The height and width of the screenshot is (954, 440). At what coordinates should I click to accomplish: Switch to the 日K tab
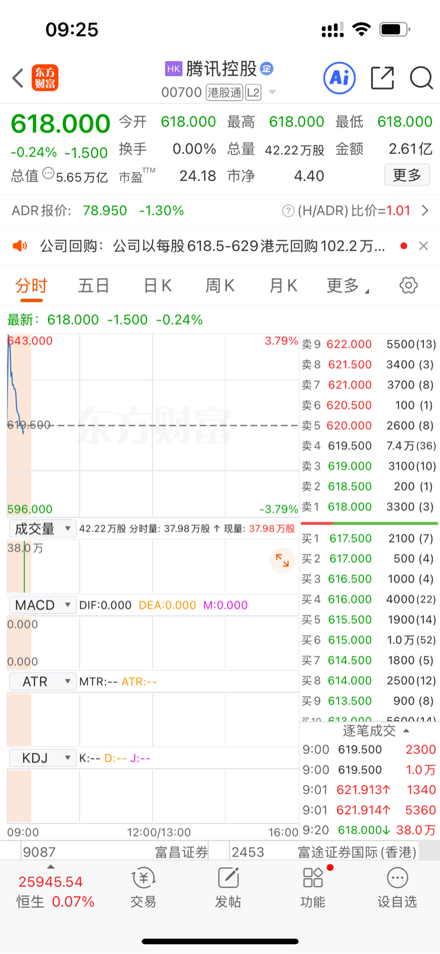click(x=157, y=286)
